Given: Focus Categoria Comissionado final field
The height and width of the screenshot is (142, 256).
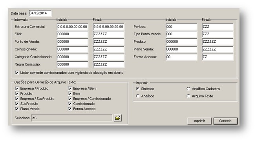Looking at the screenshot, I should click(x=109, y=57).
